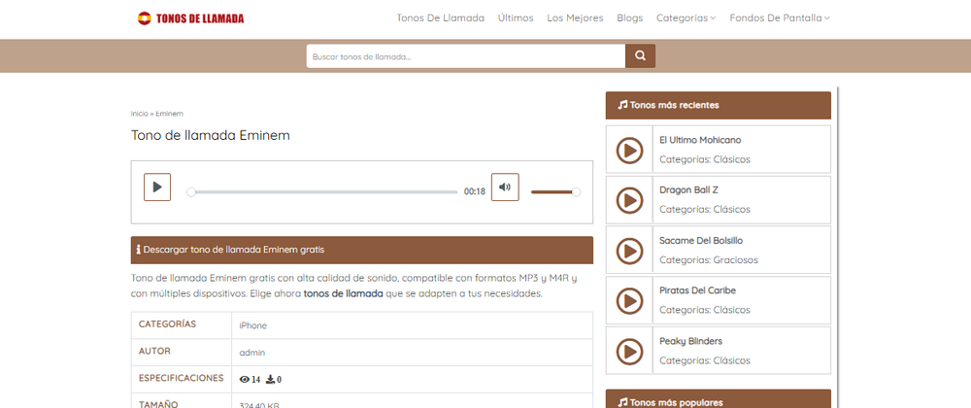Click 'Categorías: Graciosos' under Sacame Del Bolsillo
This screenshot has height=408, width=971.
pos(709,260)
